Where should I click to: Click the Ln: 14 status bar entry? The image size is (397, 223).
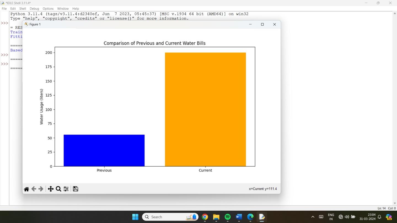[382, 208]
